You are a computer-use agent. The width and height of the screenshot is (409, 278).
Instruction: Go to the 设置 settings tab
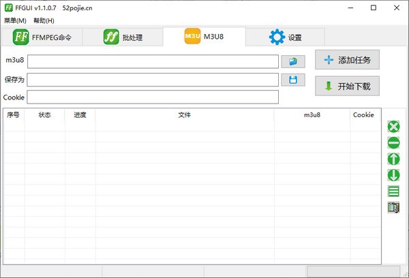point(286,37)
